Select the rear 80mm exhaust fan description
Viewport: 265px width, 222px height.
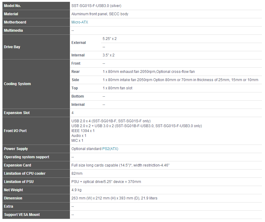tap(148, 72)
